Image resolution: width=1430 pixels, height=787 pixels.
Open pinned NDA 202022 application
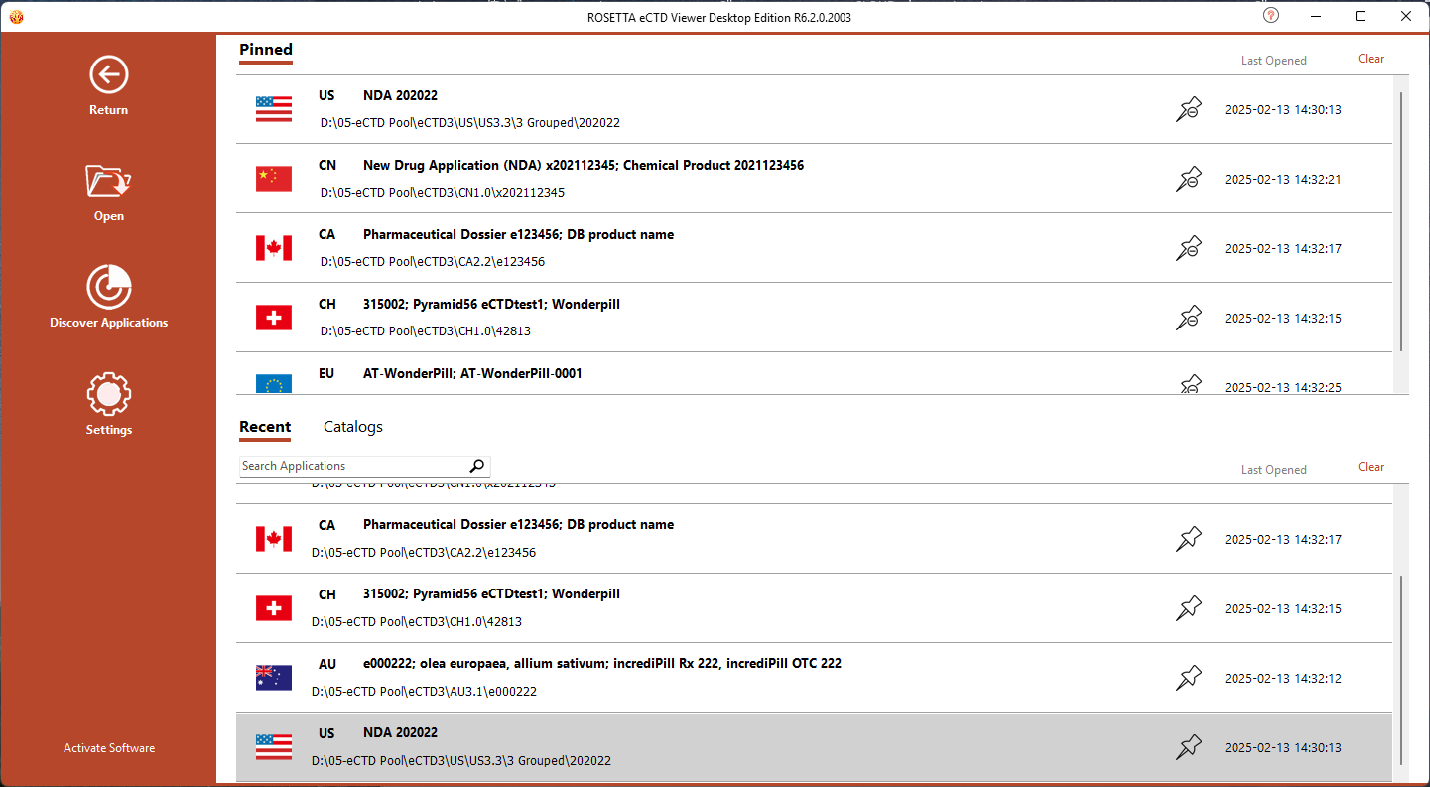tap(400, 96)
